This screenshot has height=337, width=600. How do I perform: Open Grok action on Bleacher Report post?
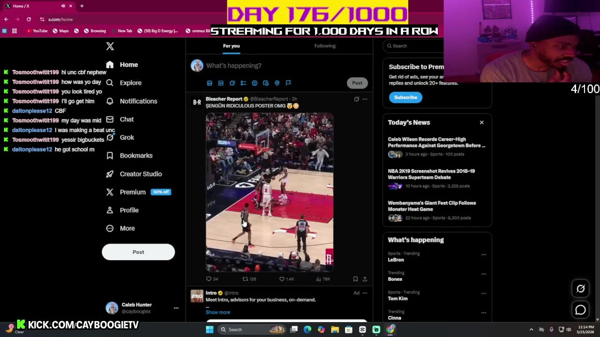[x=356, y=99]
